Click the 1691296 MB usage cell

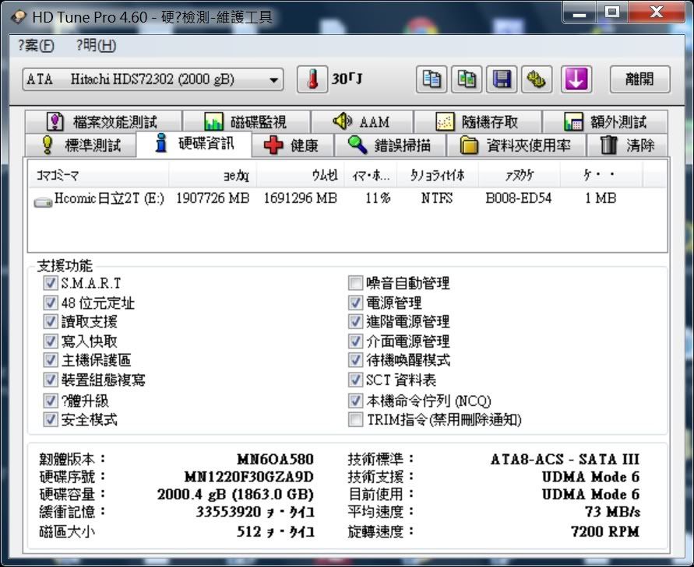[x=301, y=198]
